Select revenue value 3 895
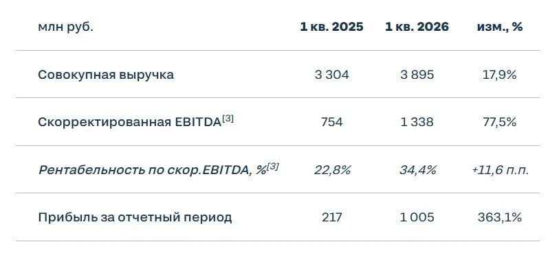 click(x=417, y=75)
